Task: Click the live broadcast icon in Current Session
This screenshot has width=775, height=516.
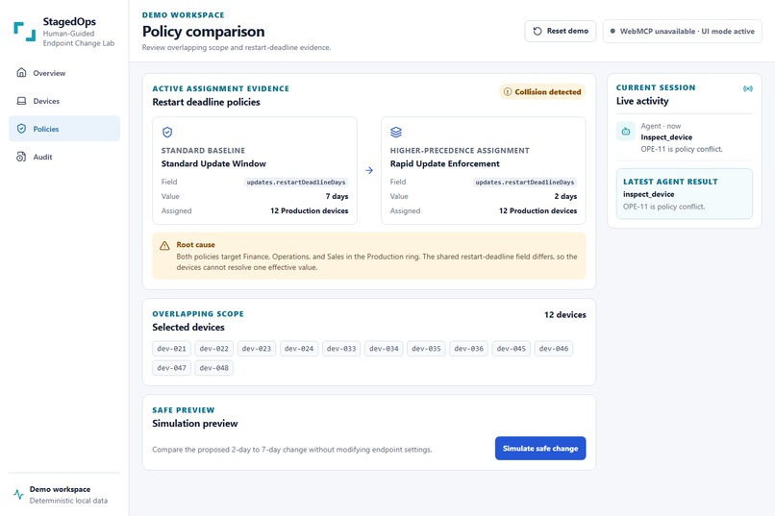Action: click(748, 88)
